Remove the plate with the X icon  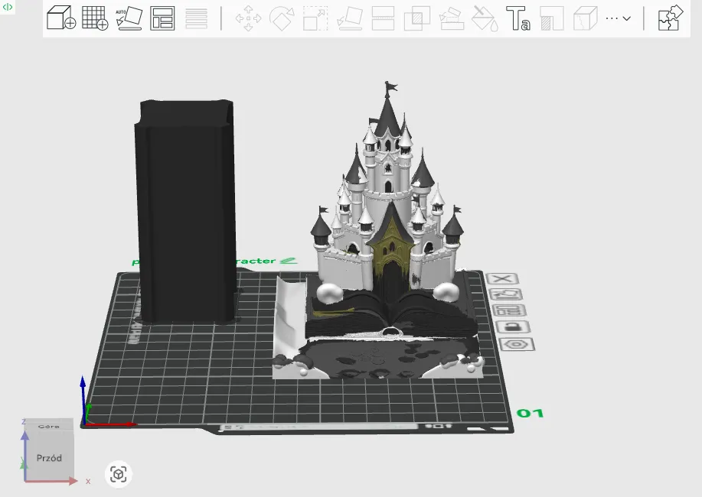[502, 278]
